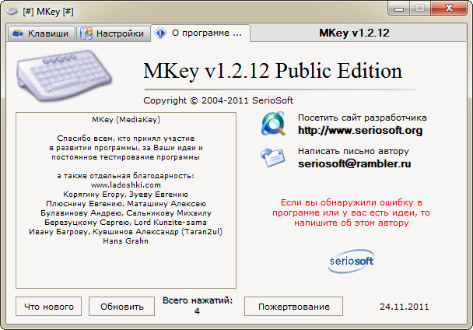Open the Пожертвование donation button
The image size is (473, 330).
293,307
